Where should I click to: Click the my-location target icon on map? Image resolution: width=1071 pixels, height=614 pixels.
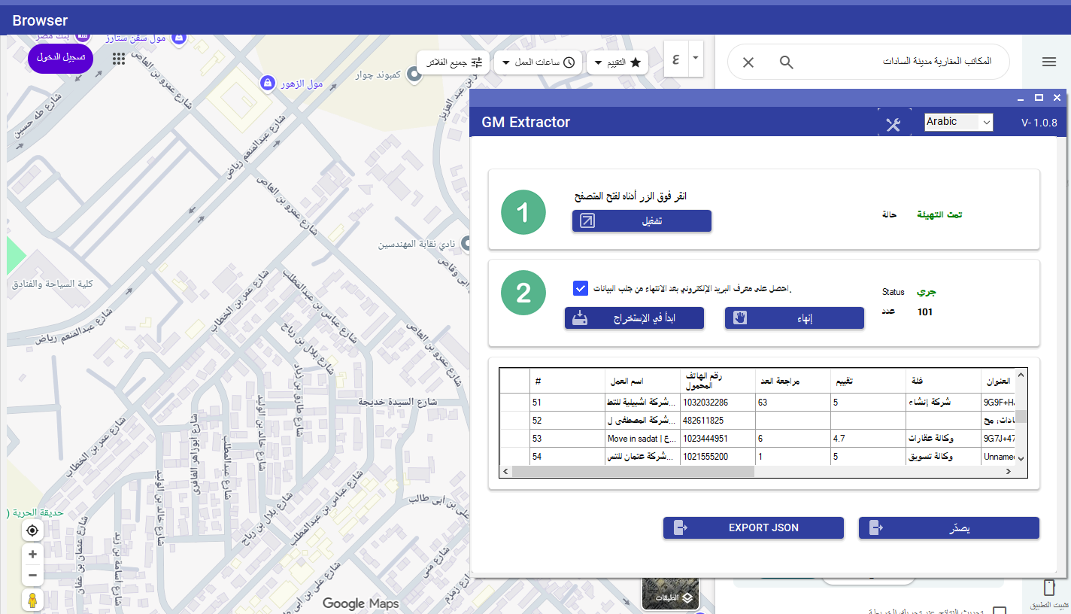32,531
